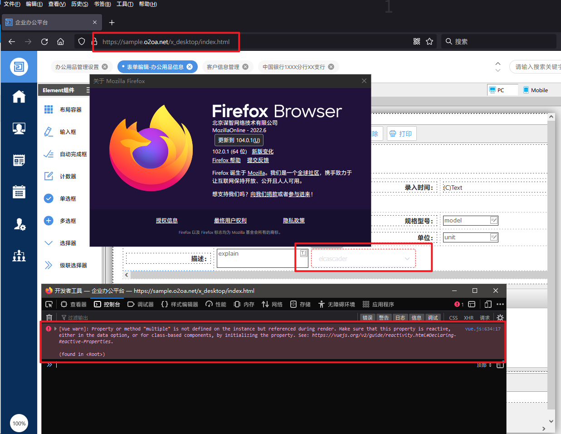Viewport: 561px width, 434px height.
Task: Toggle the CSS console filter
Action: point(454,317)
